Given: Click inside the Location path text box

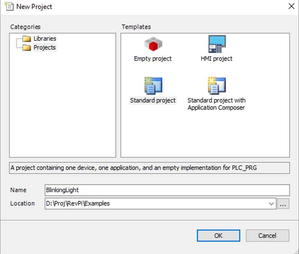Looking at the screenshot, I should pos(156,204).
